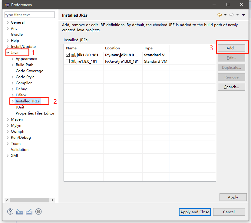
Task: Select the F:\Java\jre1.8.0_181 location cell
Action: (122, 62)
